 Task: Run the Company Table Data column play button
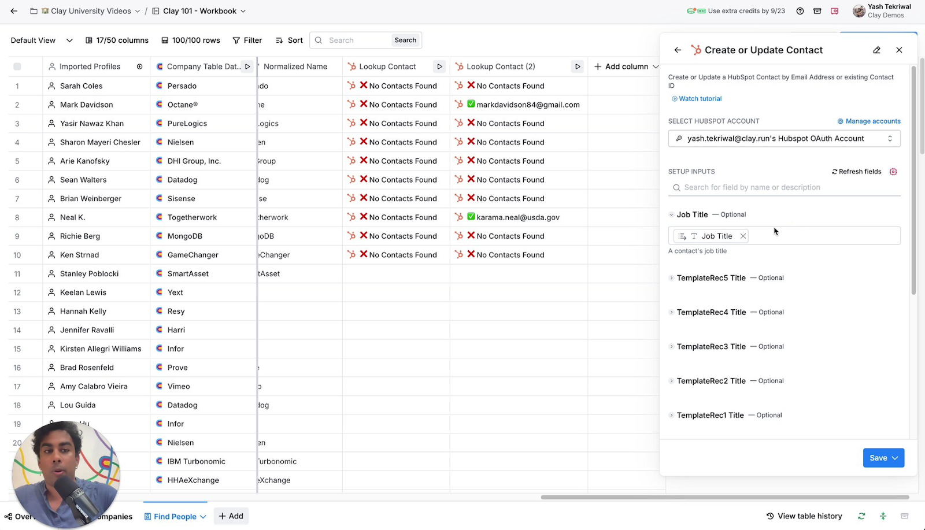pos(247,66)
